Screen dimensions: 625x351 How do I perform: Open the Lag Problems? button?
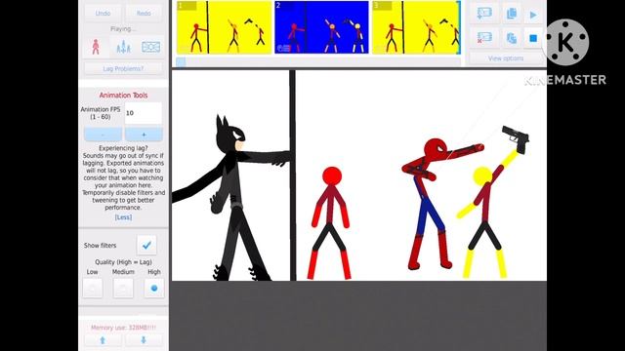tap(123, 68)
